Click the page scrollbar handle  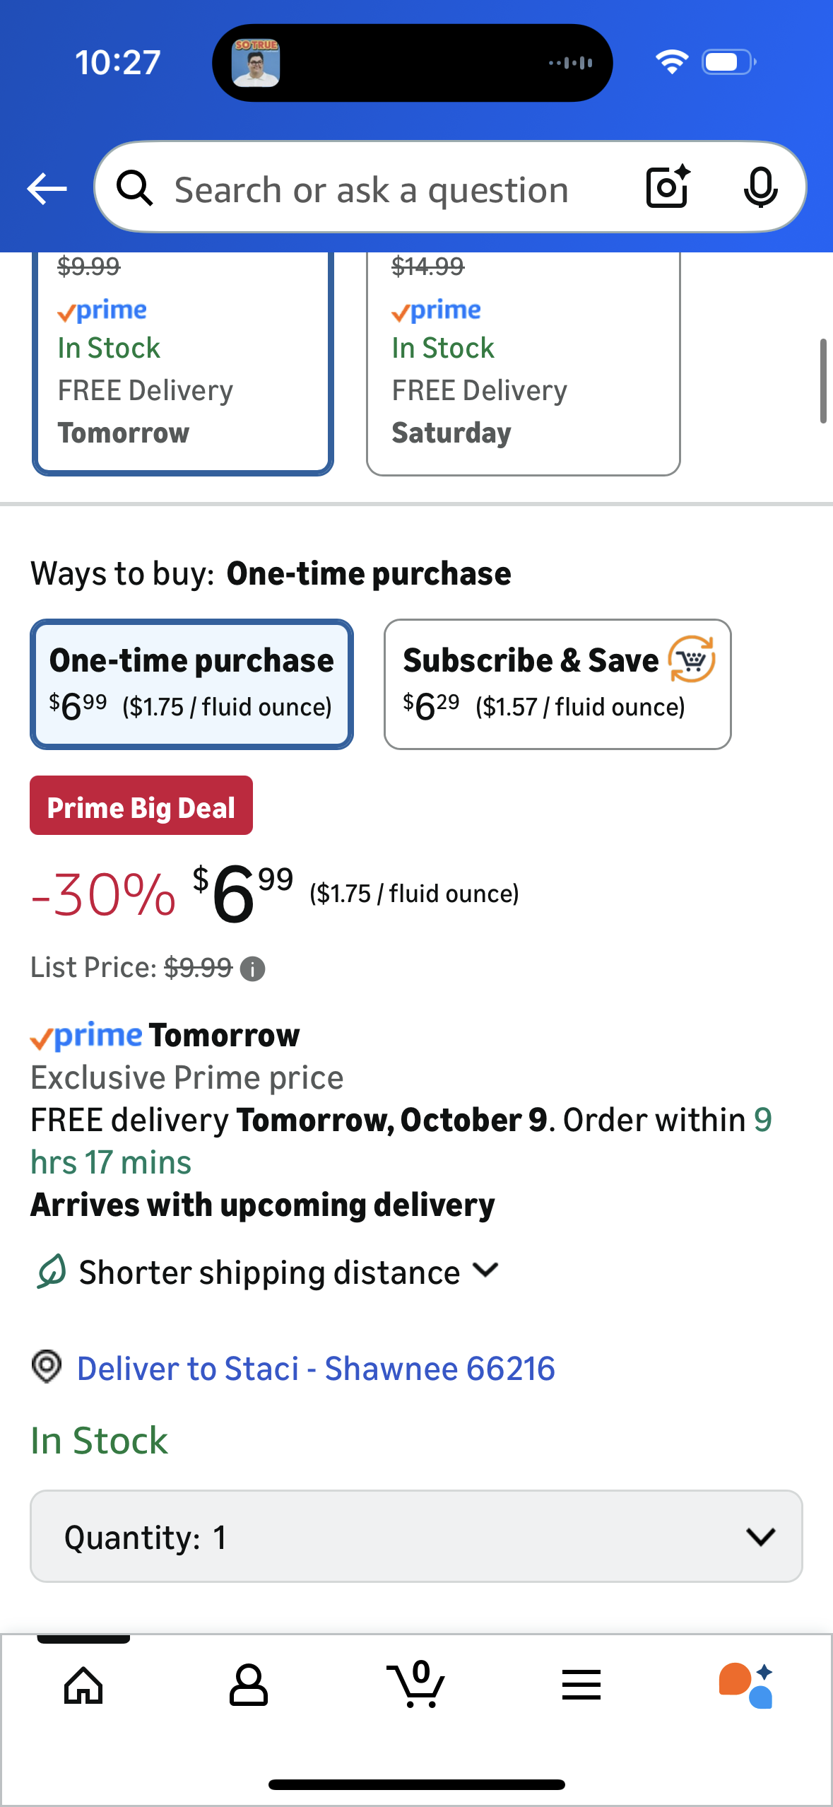[x=822, y=381]
